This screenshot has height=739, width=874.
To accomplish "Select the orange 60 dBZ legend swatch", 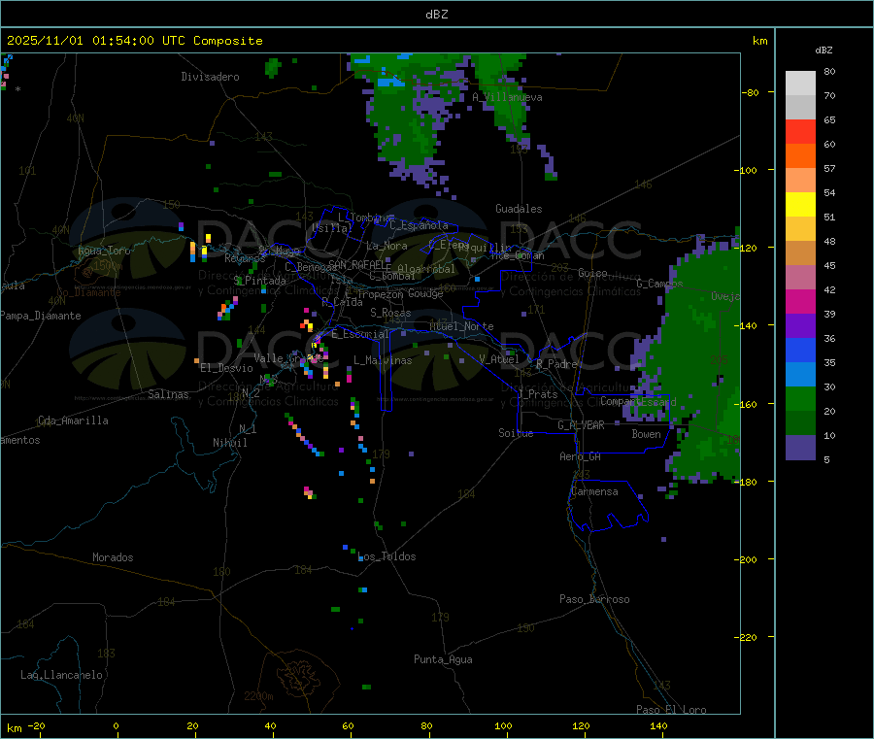I will [x=800, y=156].
